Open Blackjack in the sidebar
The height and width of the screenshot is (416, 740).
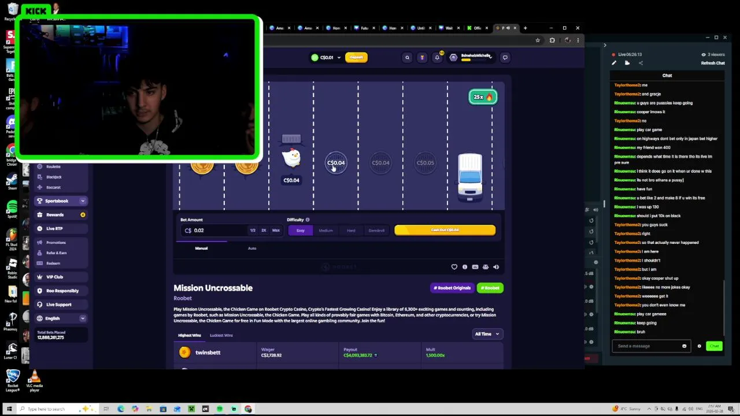(x=54, y=177)
